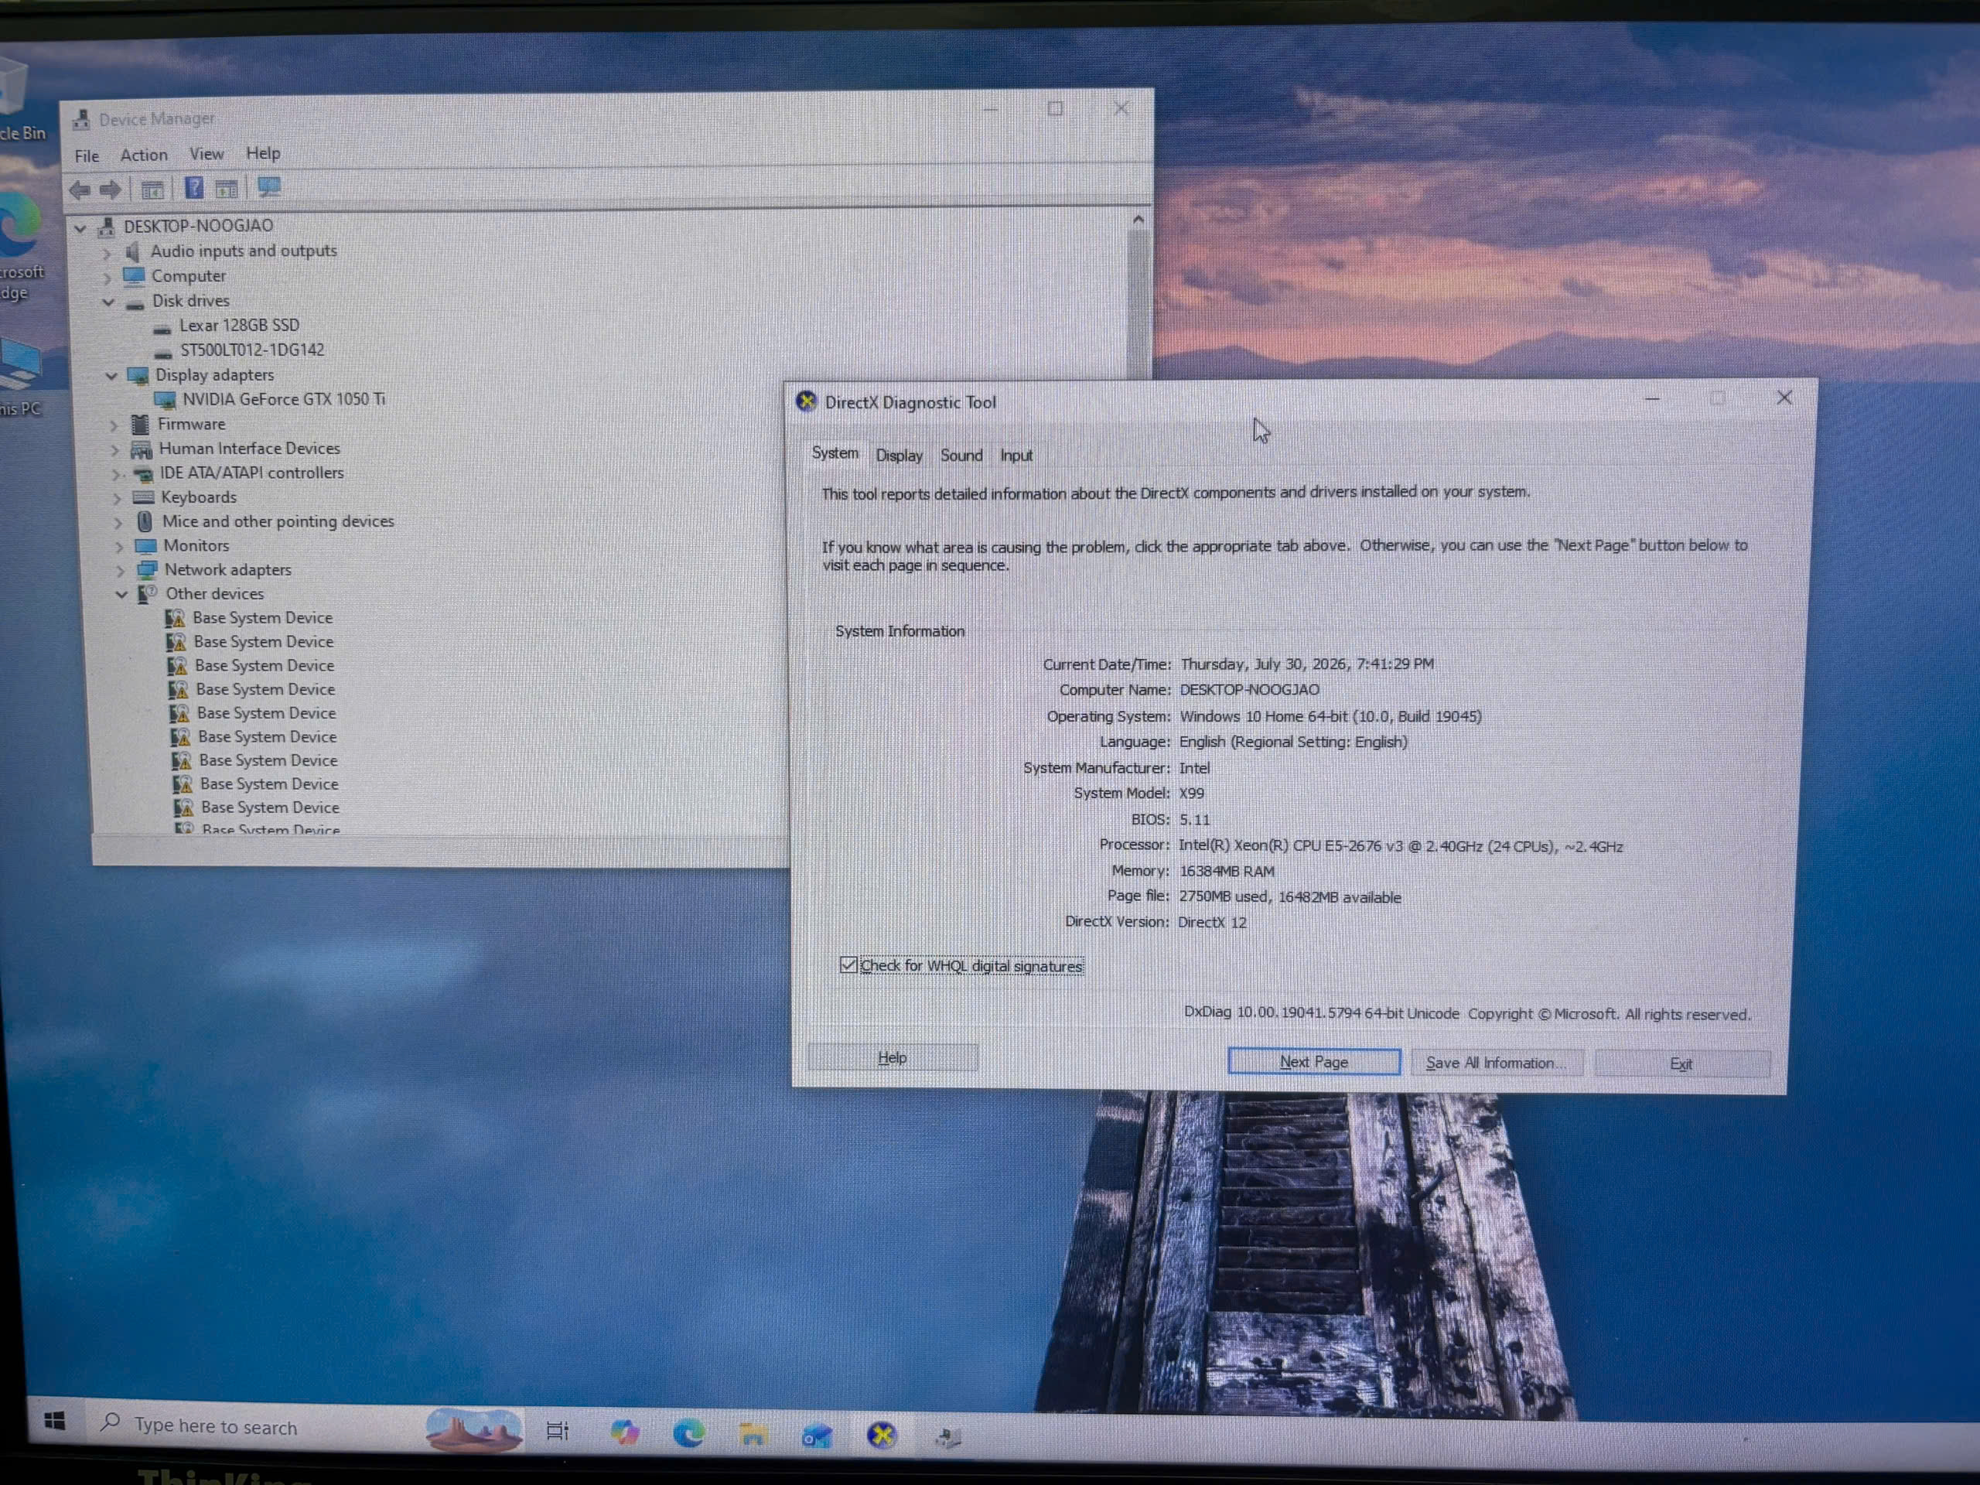Open the View menu in Device Manager
Viewport: 1980px width, 1485px height.
pyautogui.click(x=206, y=154)
